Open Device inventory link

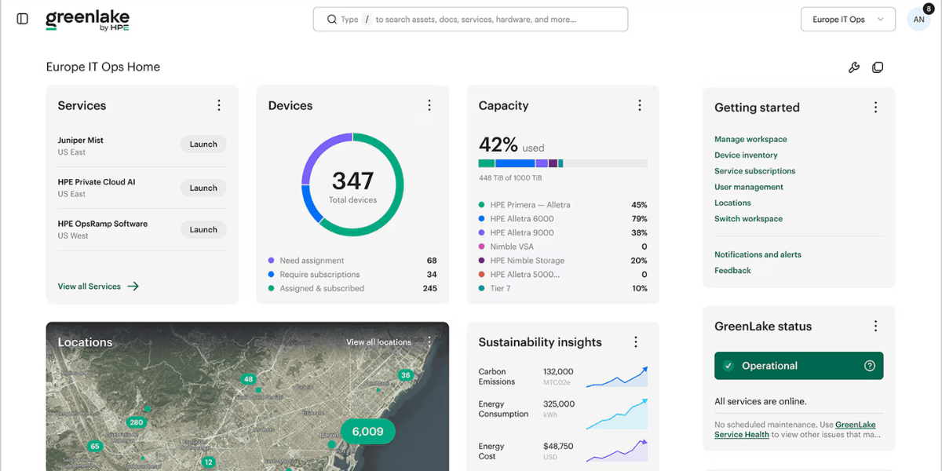click(746, 155)
